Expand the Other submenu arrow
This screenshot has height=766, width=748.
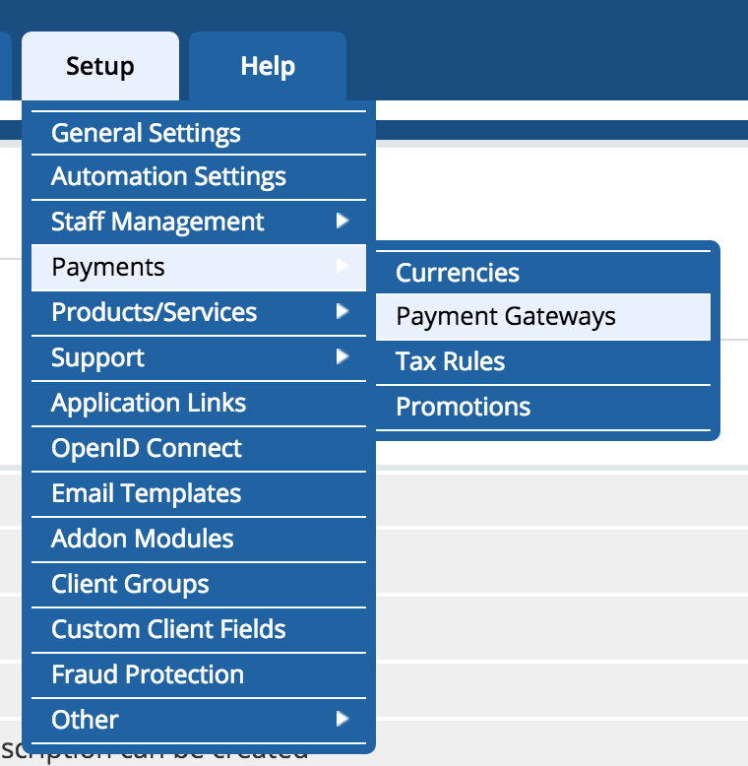point(342,720)
